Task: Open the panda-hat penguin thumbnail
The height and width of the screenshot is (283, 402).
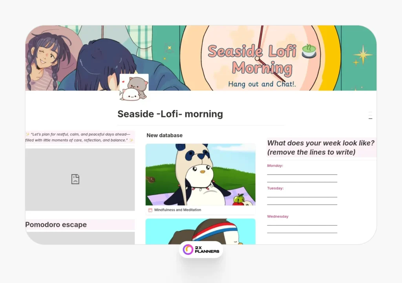Action: pos(201,174)
